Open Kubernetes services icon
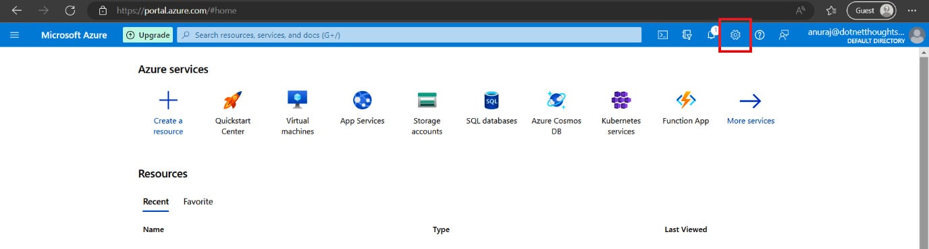 621,101
